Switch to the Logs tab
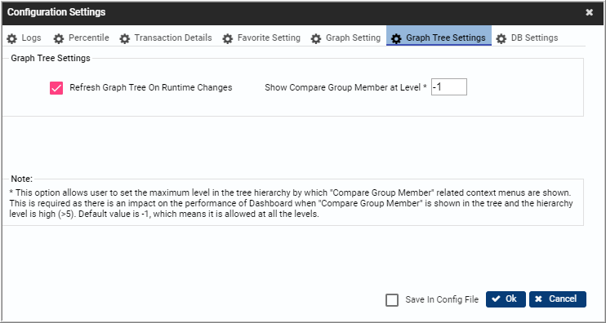The image size is (606, 323). pos(24,38)
